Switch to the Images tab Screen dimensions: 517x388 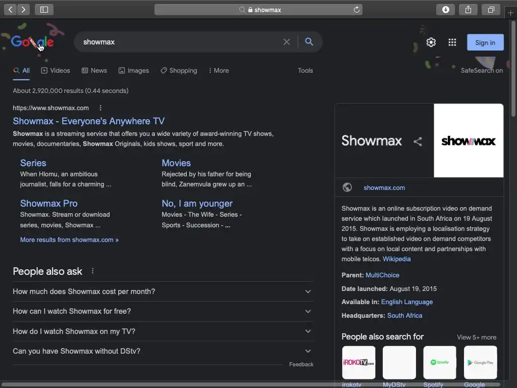click(133, 71)
